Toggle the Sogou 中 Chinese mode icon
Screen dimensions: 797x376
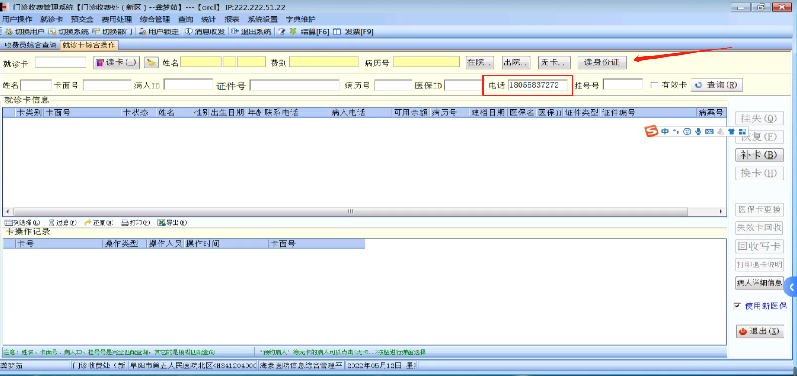pos(665,131)
